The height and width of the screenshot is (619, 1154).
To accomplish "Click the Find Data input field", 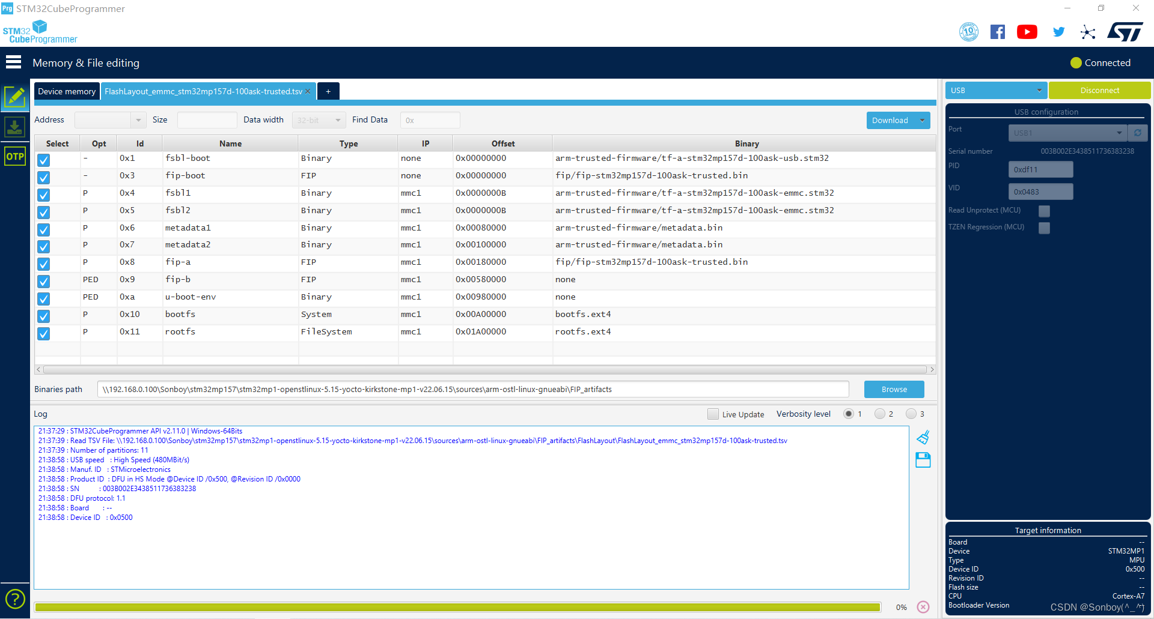I will point(430,120).
